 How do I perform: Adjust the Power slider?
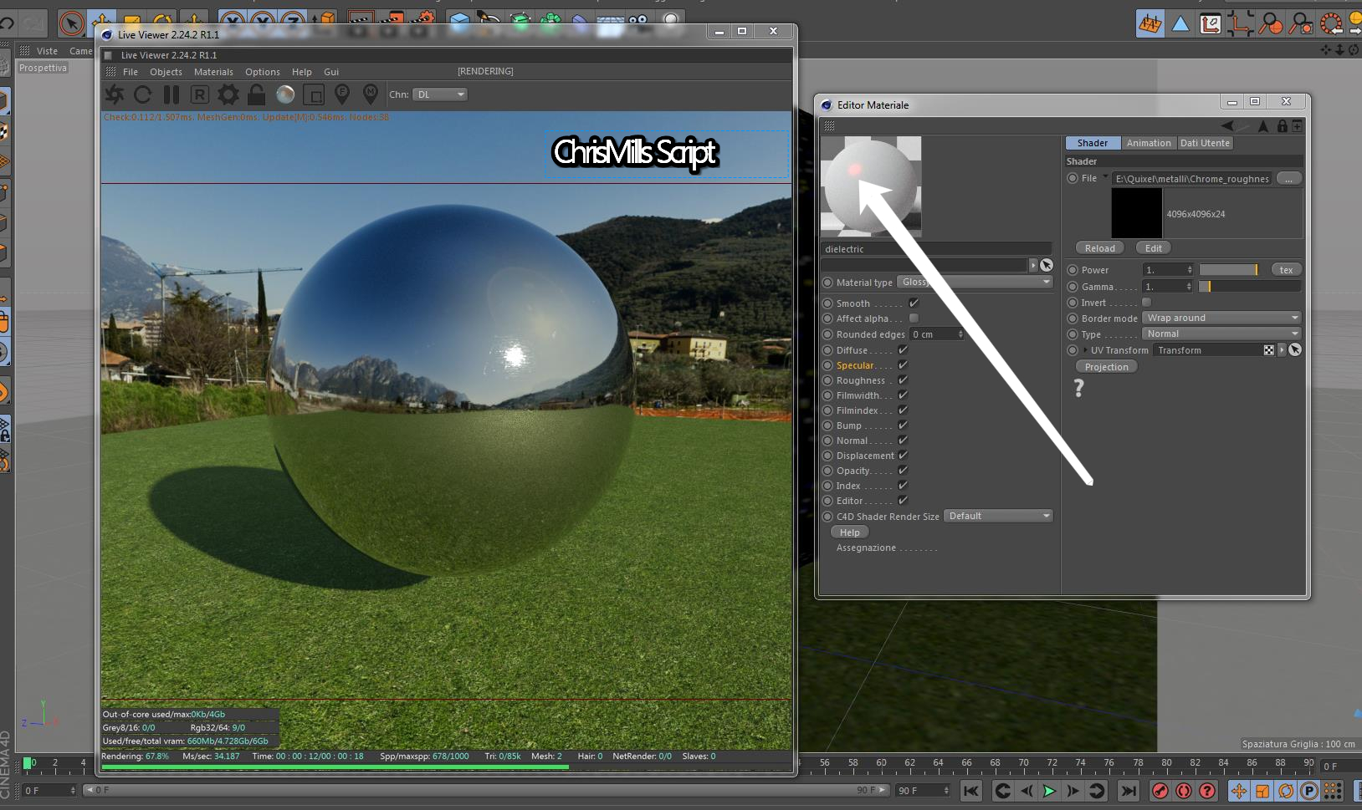click(1228, 270)
